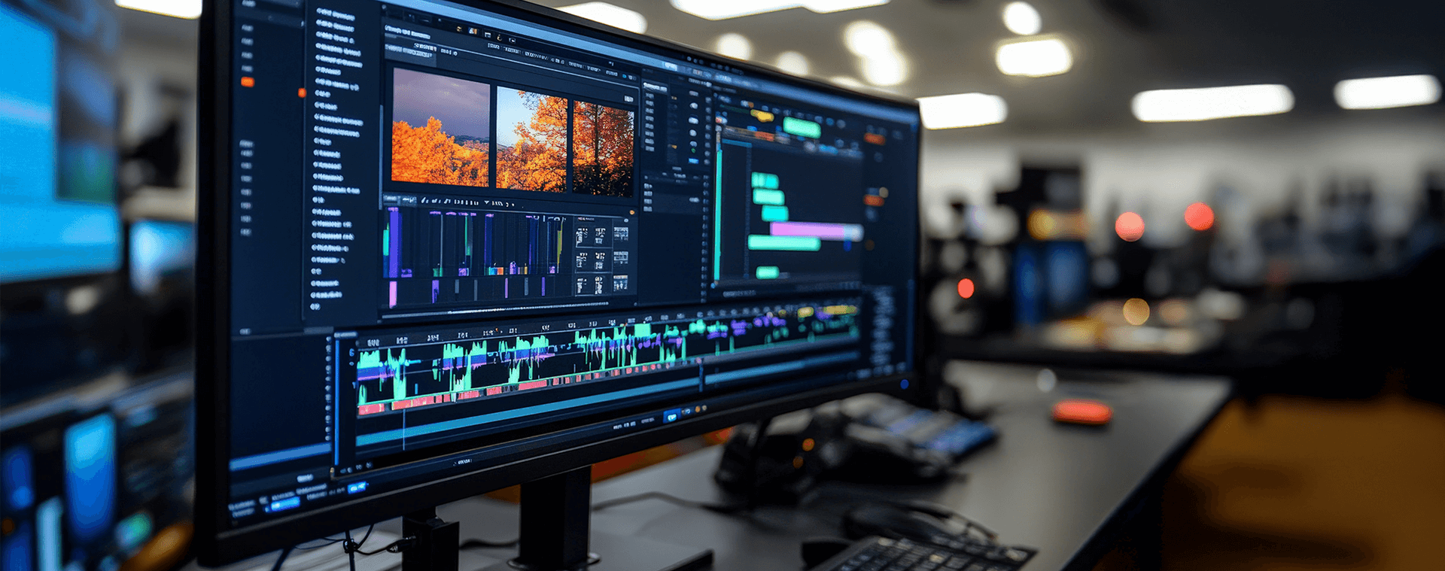Select the left preview thumbnail with purple sky
Screen dimensions: 1445x571
pyautogui.click(x=440, y=128)
